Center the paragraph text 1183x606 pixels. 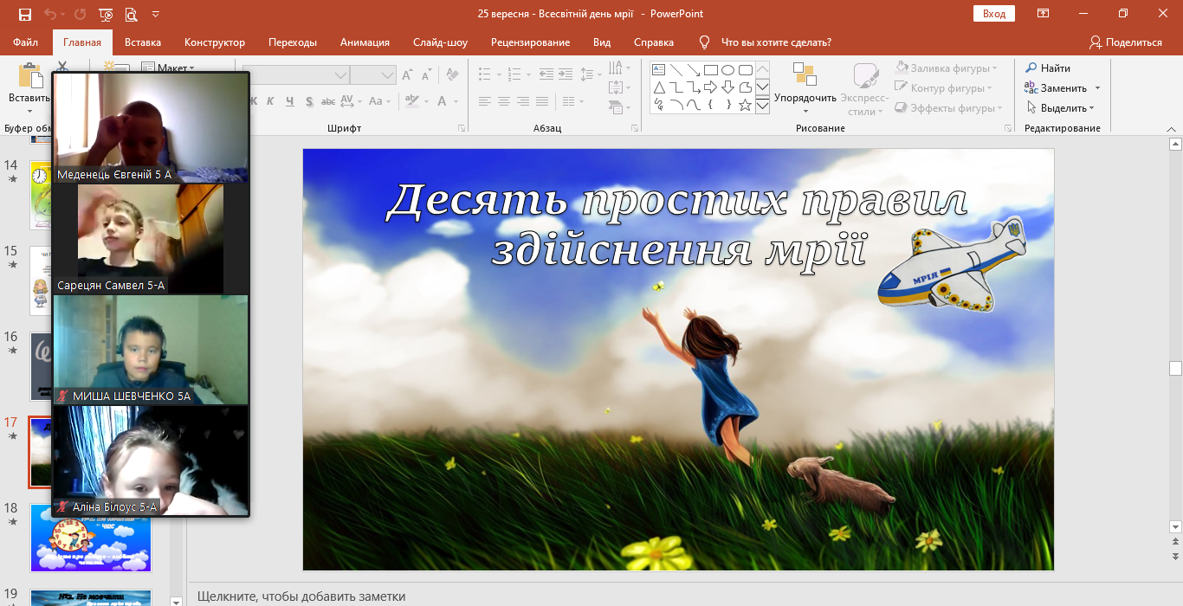tap(504, 101)
